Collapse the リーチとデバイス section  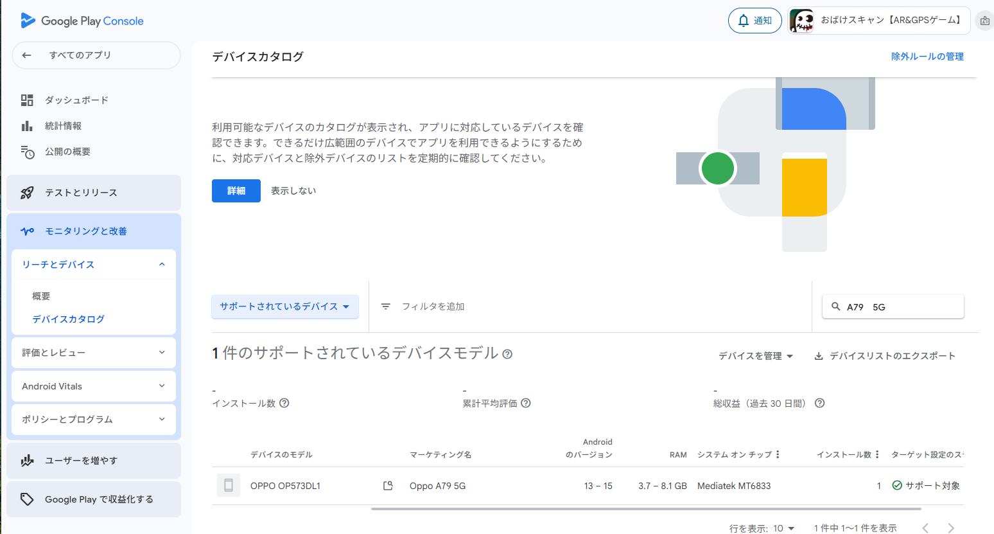point(162,264)
